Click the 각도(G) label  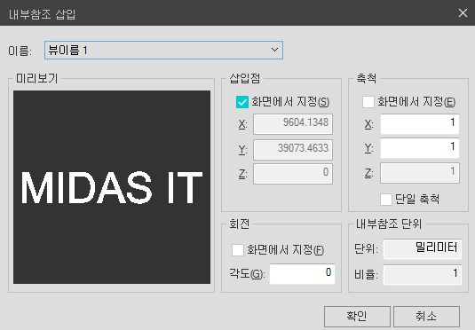point(247,274)
